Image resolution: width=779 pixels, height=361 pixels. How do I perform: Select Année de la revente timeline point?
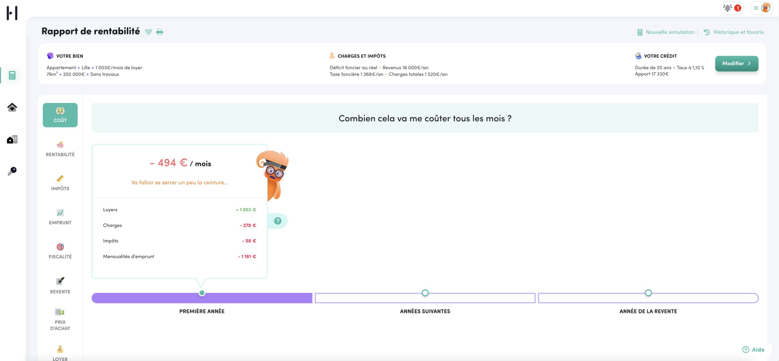coord(648,293)
